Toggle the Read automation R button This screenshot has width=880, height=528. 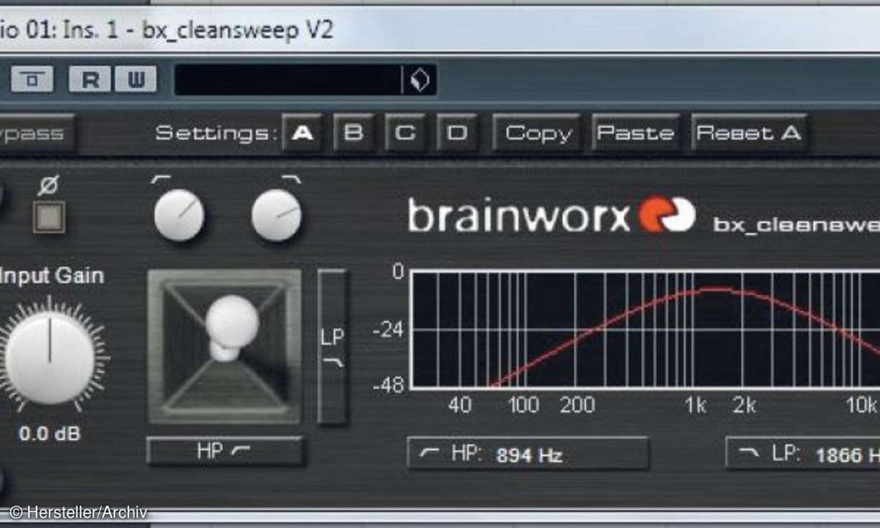[x=89, y=79]
